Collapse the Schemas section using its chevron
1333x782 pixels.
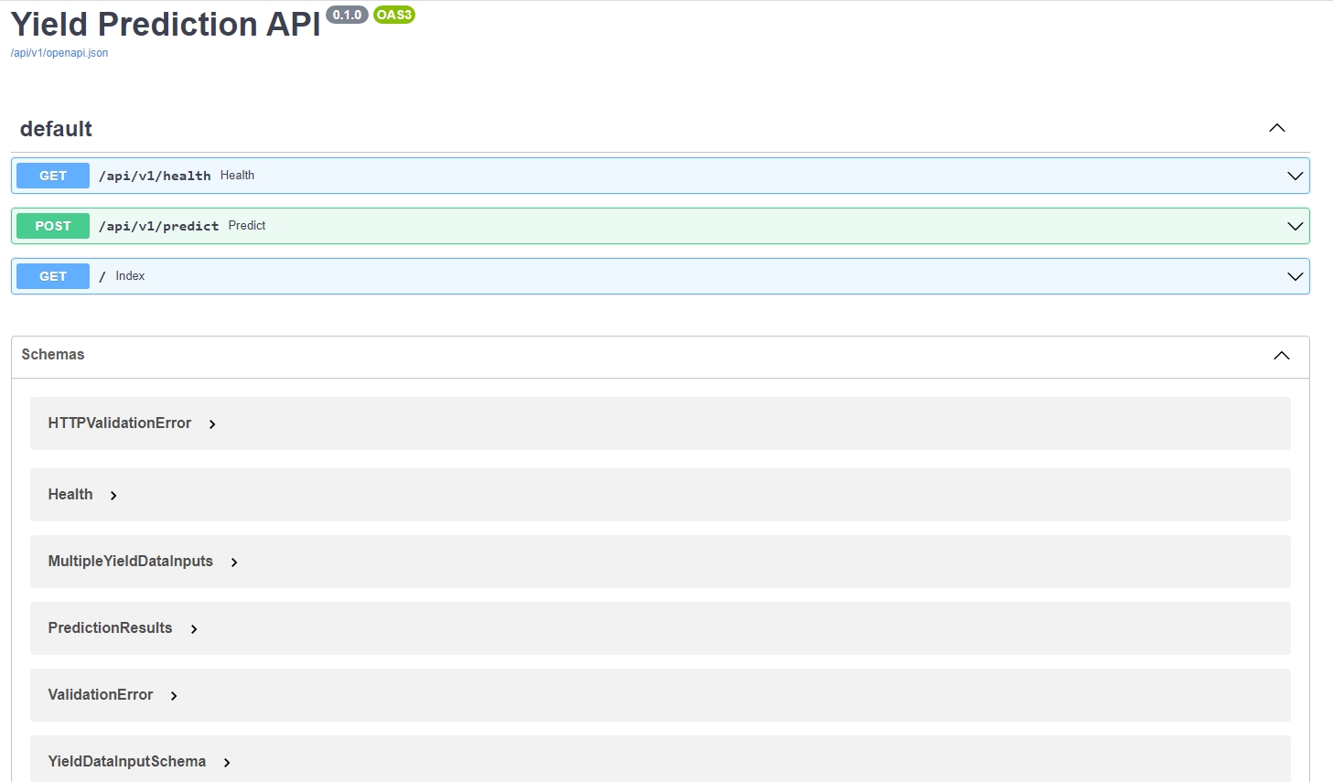click(1281, 355)
